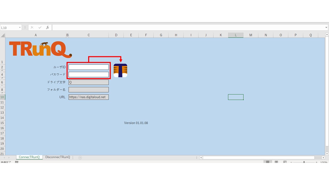Click the フォルダー名 label

coord(56,90)
